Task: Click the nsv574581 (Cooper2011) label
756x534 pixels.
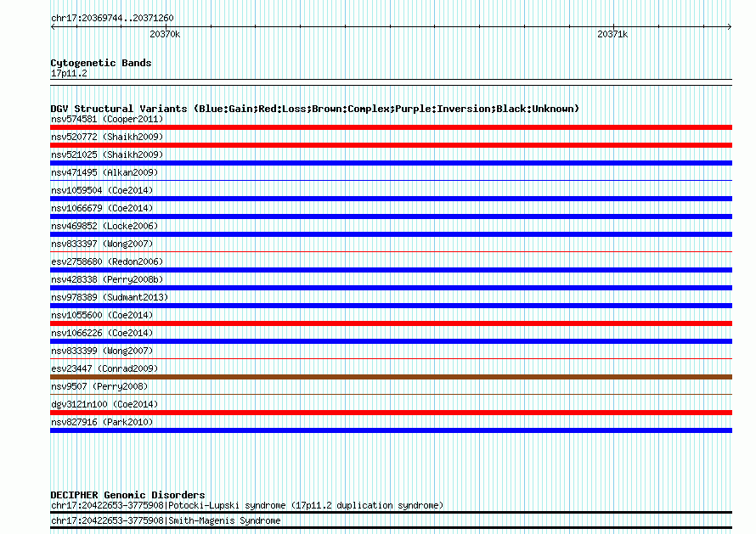Action: point(107,119)
